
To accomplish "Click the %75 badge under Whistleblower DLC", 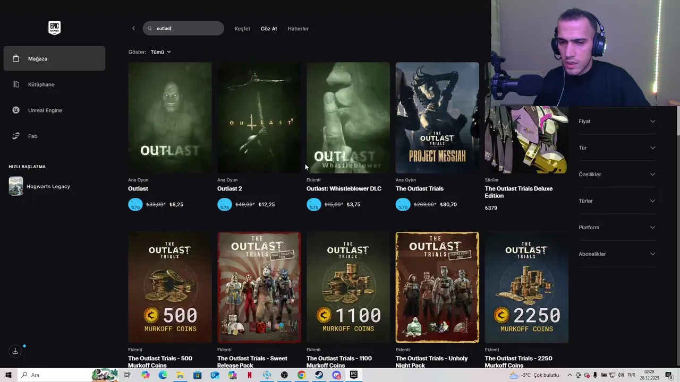I will tap(314, 205).
